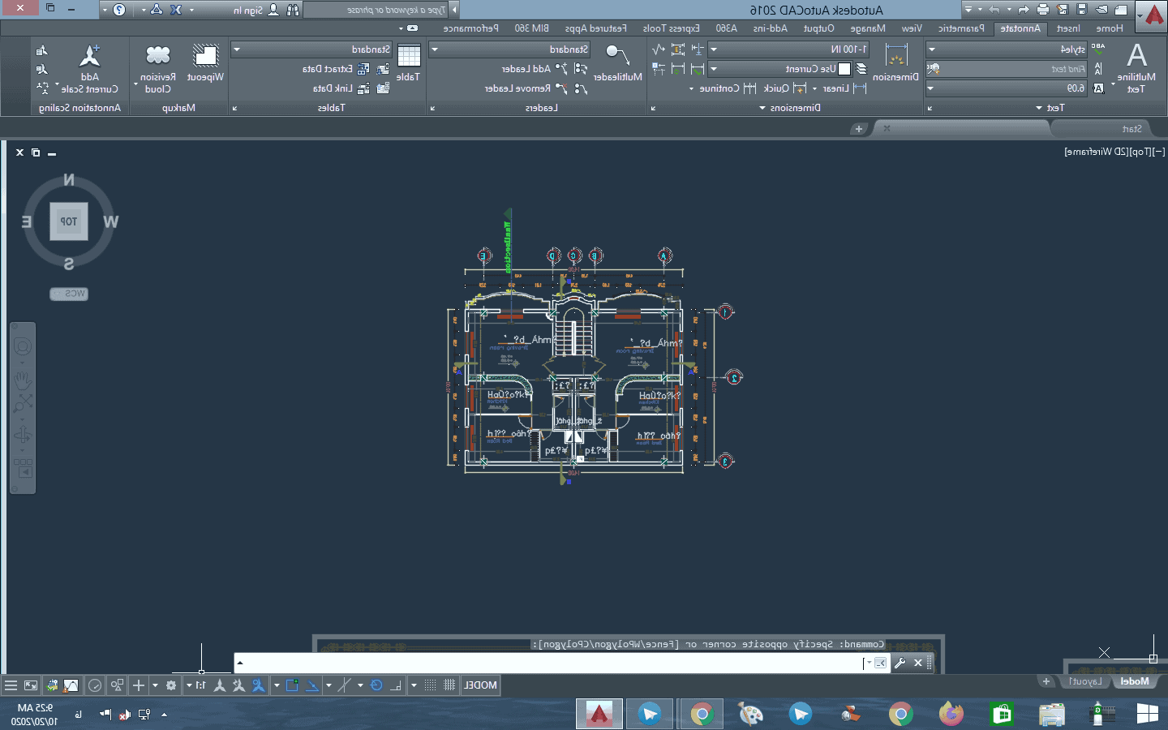Click the command line input field
This screenshot has height=730, width=1168.
(x=552, y=663)
